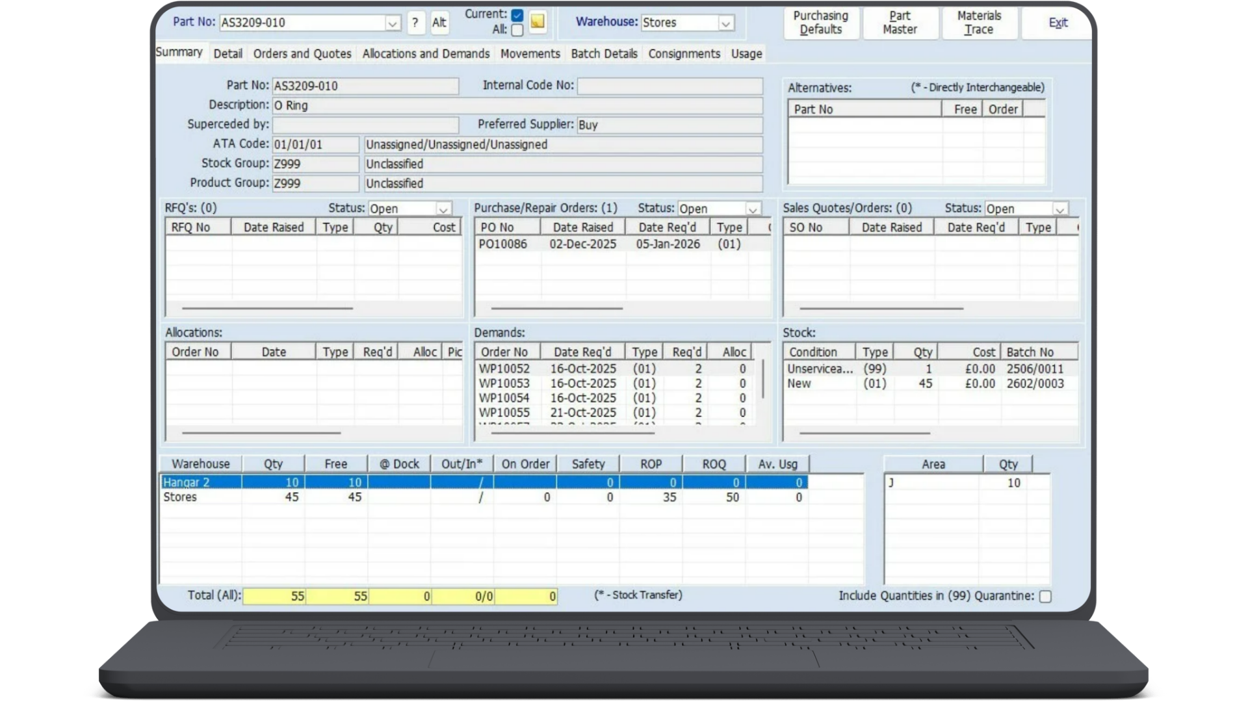The width and height of the screenshot is (1248, 702).
Task: Switch to the Consignments tab
Action: [x=683, y=54]
